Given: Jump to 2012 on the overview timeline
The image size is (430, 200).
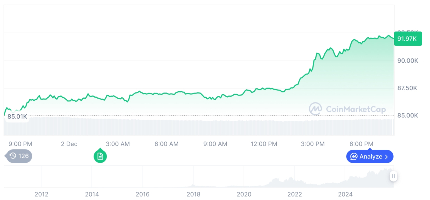Looking at the screenshot, I should (x=41, y=194).
